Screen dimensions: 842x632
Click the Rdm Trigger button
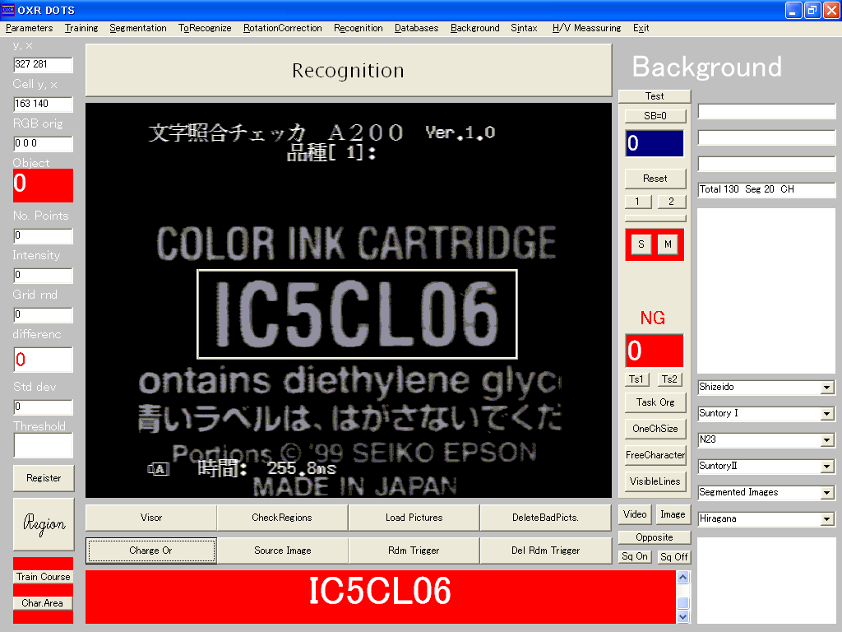tap(414, 551)
